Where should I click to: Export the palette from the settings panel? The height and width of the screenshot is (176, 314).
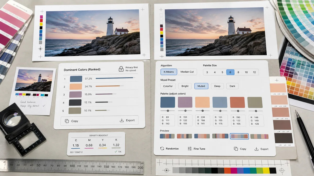261,149
